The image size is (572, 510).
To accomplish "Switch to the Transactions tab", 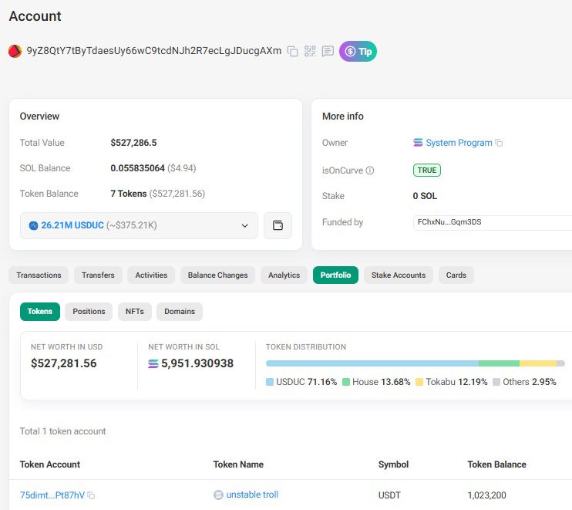I will point(39,275).
